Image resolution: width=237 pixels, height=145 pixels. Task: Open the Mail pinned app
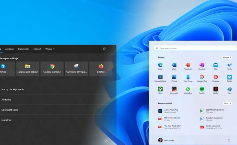point(216,66)
